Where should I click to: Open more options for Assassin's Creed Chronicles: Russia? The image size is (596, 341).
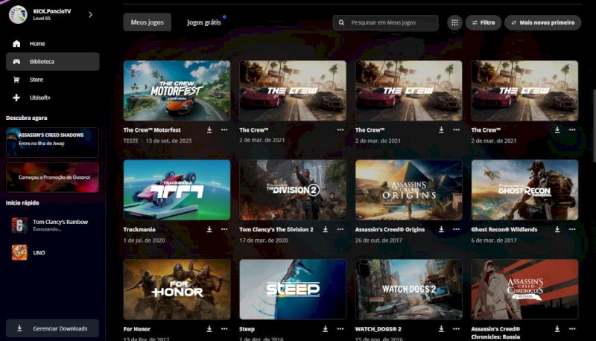click(x=572, y=329)
